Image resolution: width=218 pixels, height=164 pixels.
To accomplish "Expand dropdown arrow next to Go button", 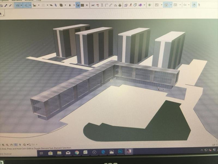I will pos(189,5).
